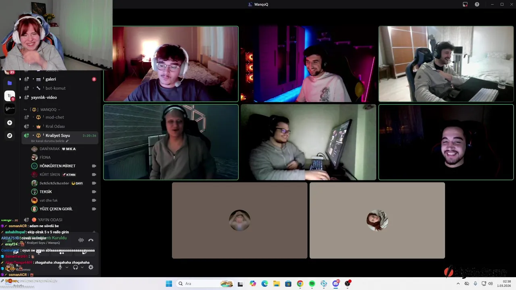The width and height of the screenshot is (516, 290).
Task: Open Discord from the taskbar
Action: coord(336,284)
